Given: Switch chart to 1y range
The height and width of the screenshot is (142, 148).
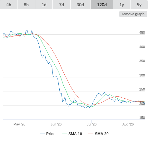Looking at the screenshot, I should [x=122, y=5].
